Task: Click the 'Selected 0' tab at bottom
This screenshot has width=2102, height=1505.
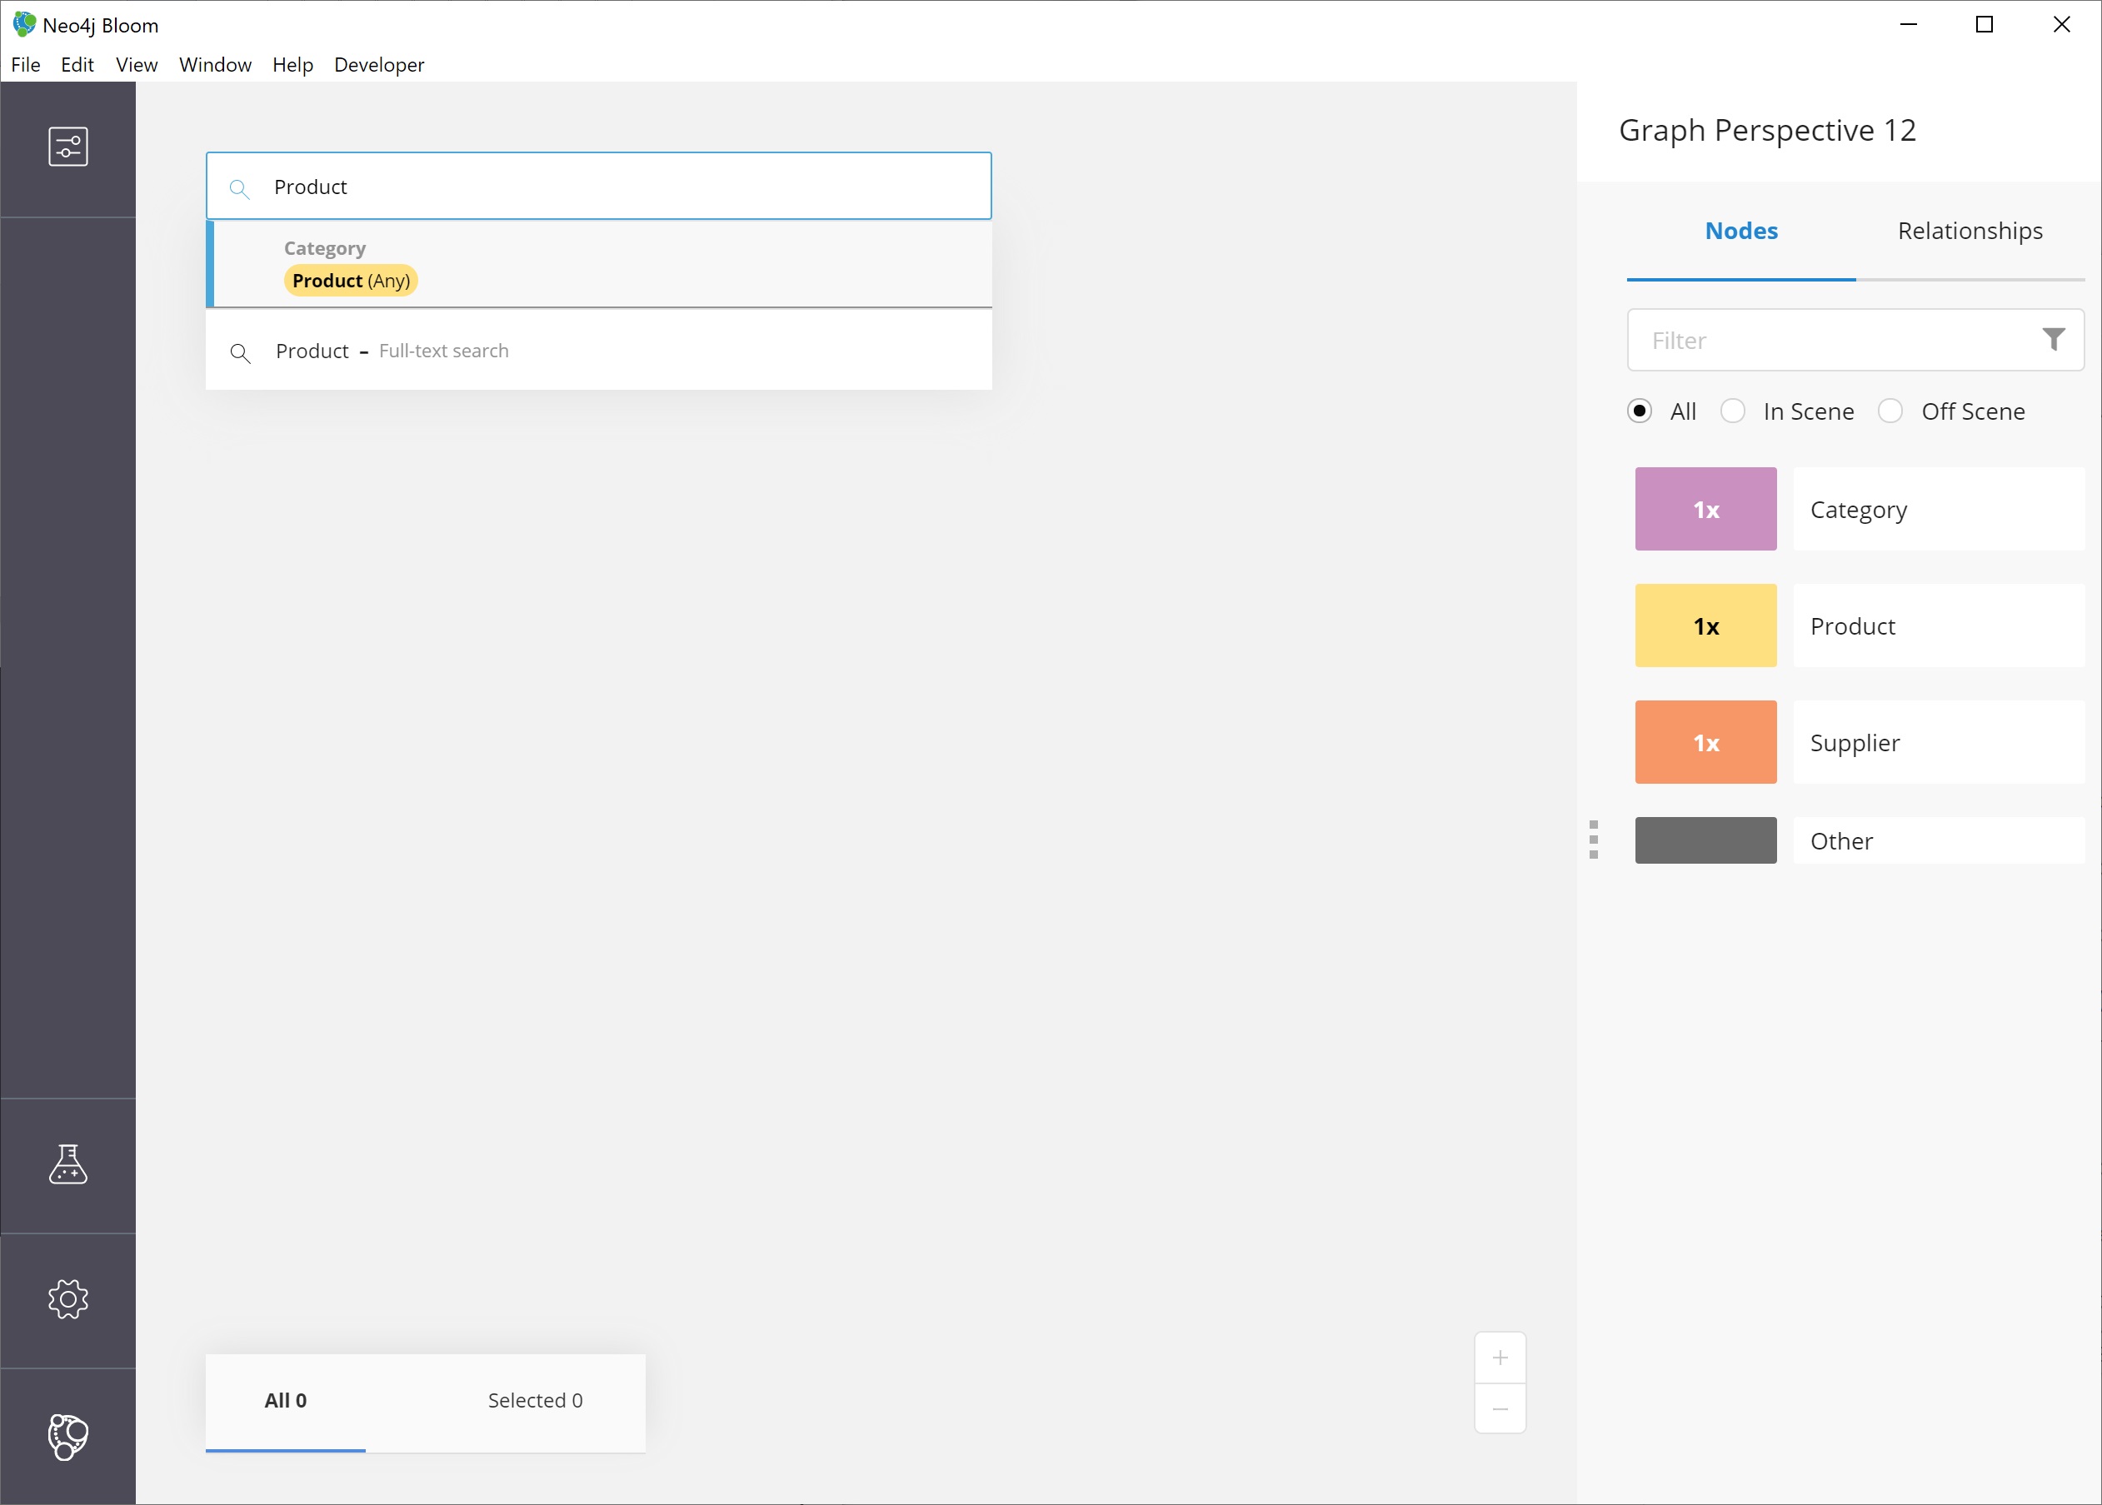Action: (535, 1399)
